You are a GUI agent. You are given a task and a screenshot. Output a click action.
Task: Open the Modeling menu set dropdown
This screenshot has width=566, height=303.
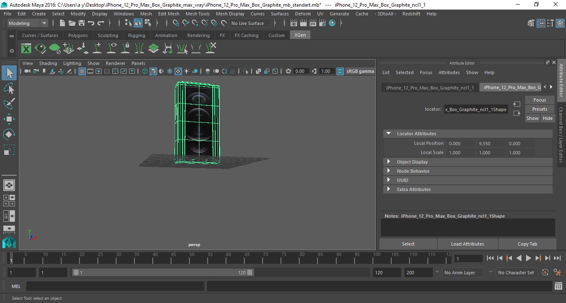28,23
